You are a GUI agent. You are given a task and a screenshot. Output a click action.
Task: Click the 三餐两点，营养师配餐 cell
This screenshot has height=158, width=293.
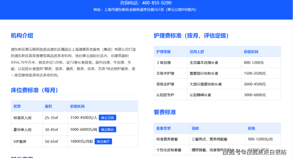pyautogui.click(x=209, y=139)
